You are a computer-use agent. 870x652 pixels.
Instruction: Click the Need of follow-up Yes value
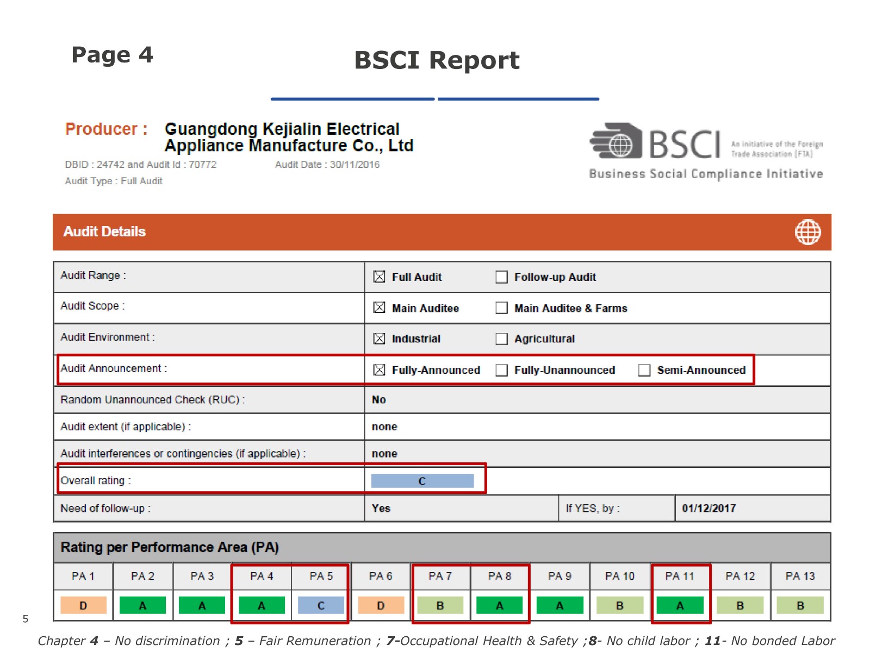click(x=381, y=508)
